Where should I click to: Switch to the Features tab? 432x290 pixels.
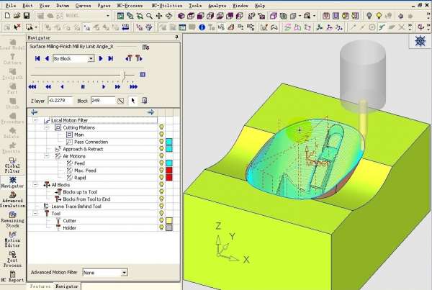pyautogui.click(x=40, y=286)
